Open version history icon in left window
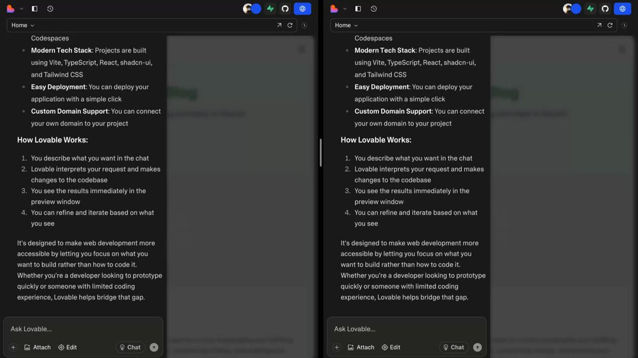 (x=50, y=9)
